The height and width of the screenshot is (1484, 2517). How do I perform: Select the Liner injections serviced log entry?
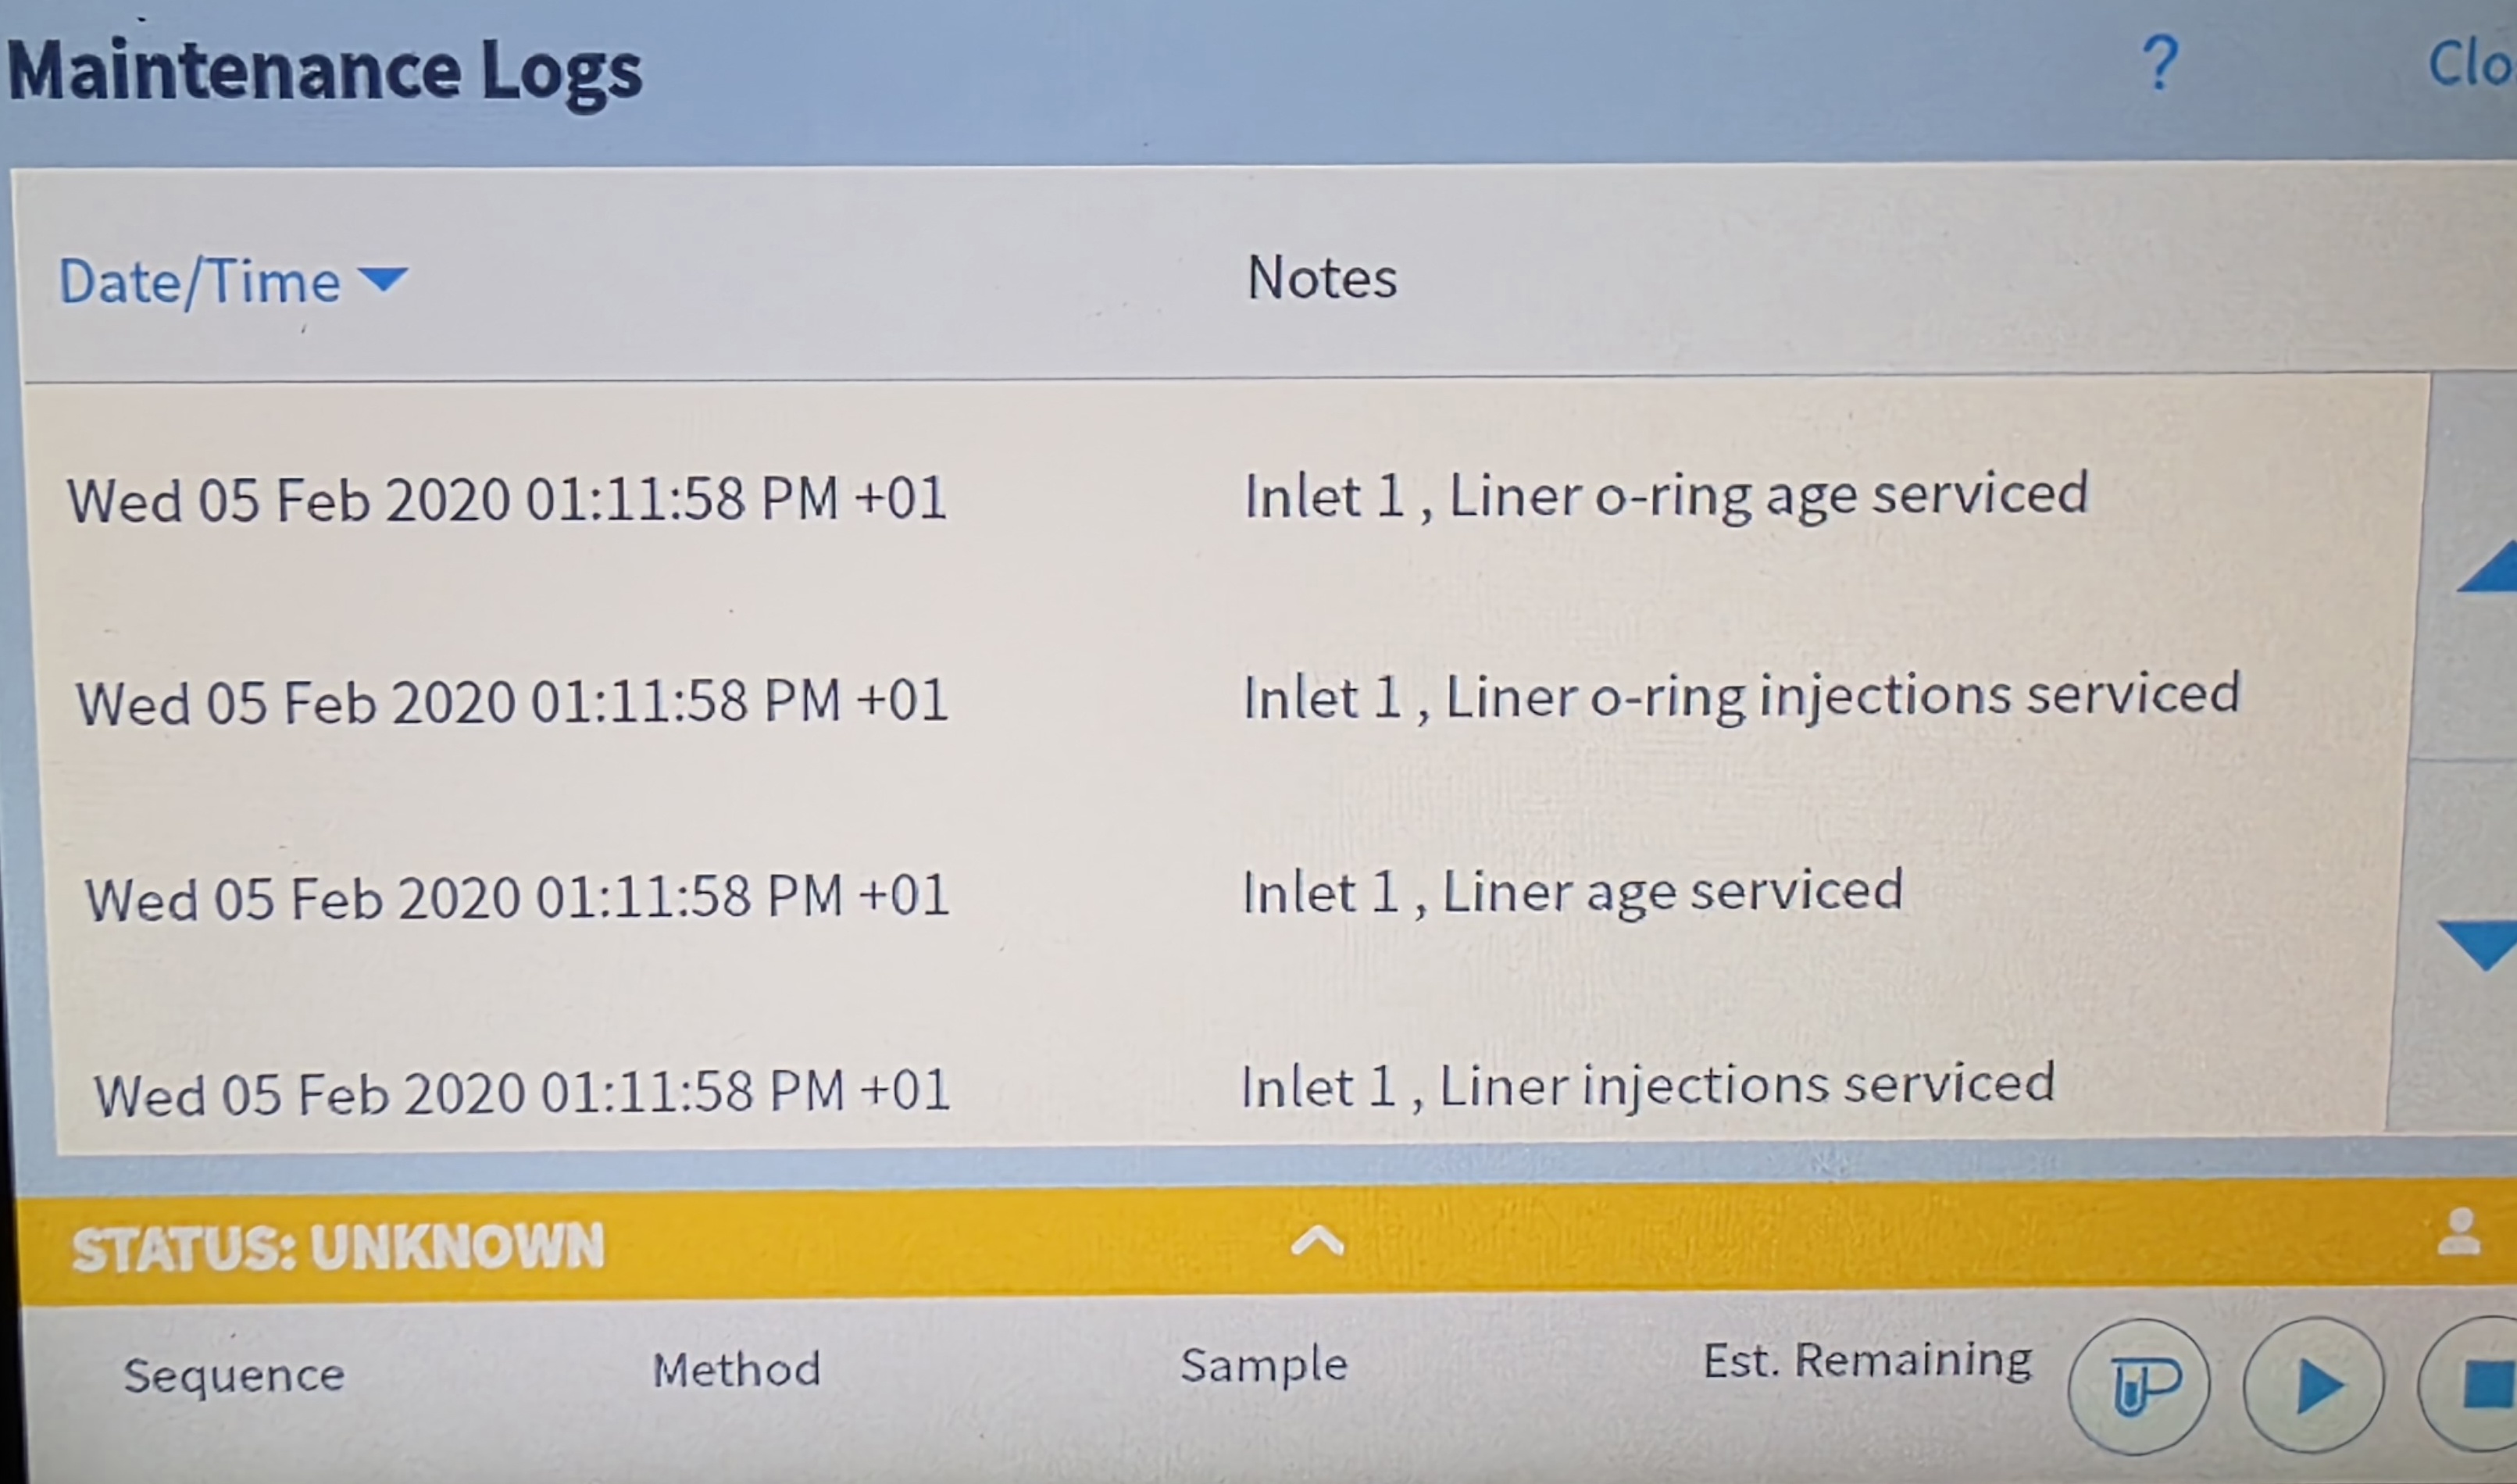click(1647, 1086)
